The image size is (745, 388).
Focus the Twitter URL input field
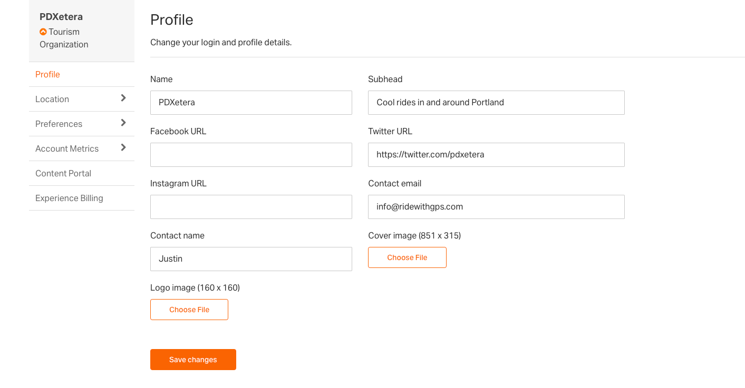(x=496, y=155)
